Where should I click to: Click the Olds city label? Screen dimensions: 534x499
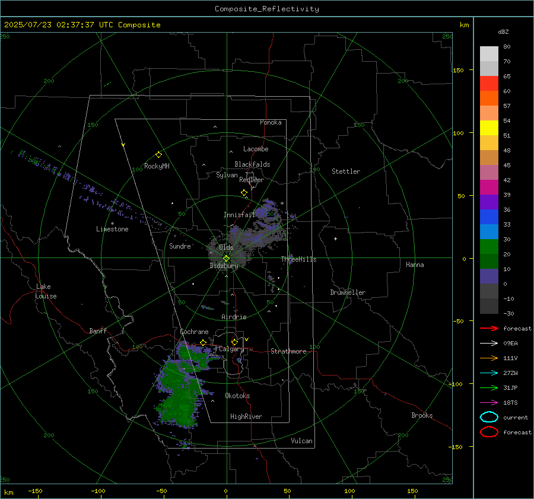[226, 247]
